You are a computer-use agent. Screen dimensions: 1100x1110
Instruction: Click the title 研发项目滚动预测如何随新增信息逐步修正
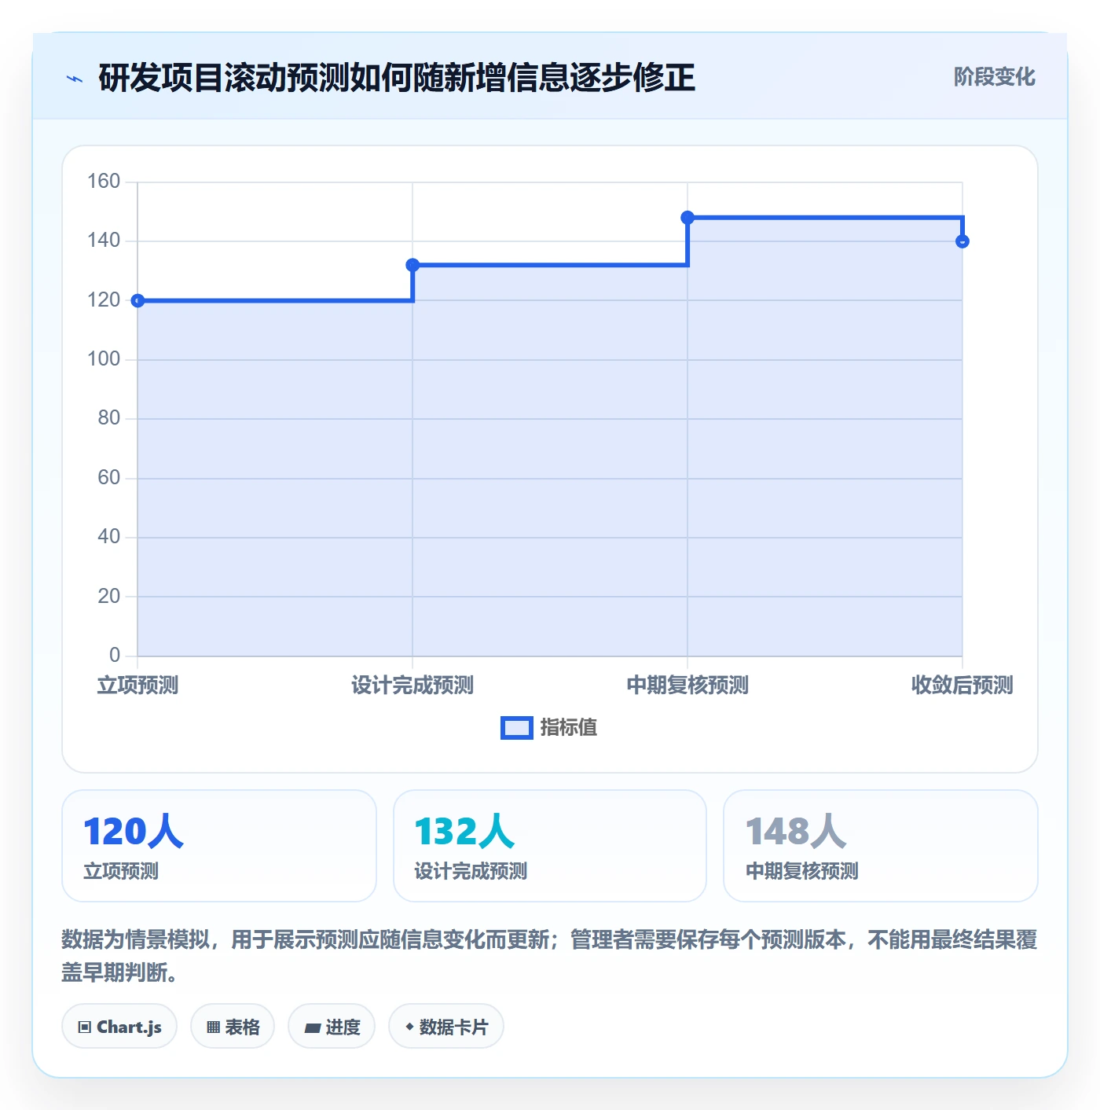pos(397,78)
